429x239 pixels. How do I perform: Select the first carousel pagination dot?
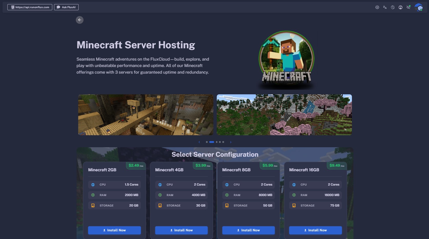[207, 142]
